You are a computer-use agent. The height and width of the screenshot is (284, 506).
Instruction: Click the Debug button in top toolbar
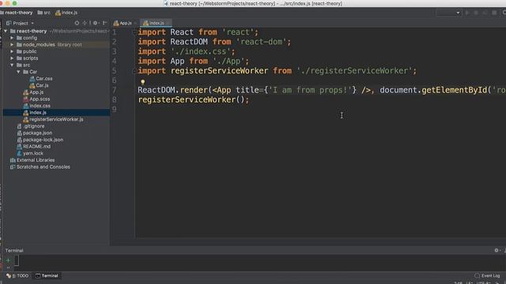[476, 13]
